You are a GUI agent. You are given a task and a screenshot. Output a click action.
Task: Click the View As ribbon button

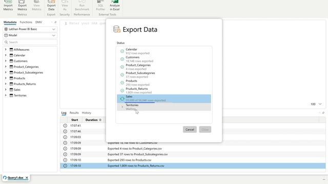point(65,6)
